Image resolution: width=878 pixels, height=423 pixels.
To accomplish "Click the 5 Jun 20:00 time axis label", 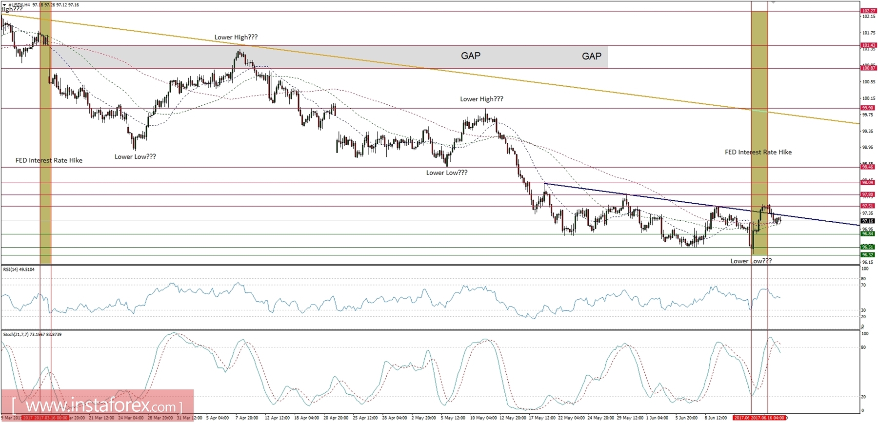I will click(686, 418).
